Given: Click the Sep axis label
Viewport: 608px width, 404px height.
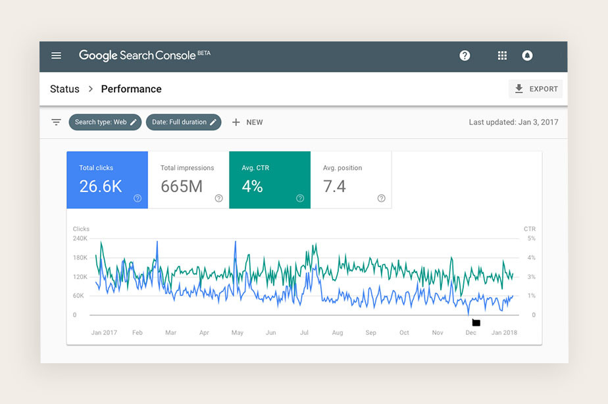Looking at the screenshot, I should [x=370, y=333].
